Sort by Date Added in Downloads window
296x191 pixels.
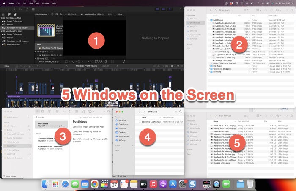pyautogui.click(x=273, y=16)
